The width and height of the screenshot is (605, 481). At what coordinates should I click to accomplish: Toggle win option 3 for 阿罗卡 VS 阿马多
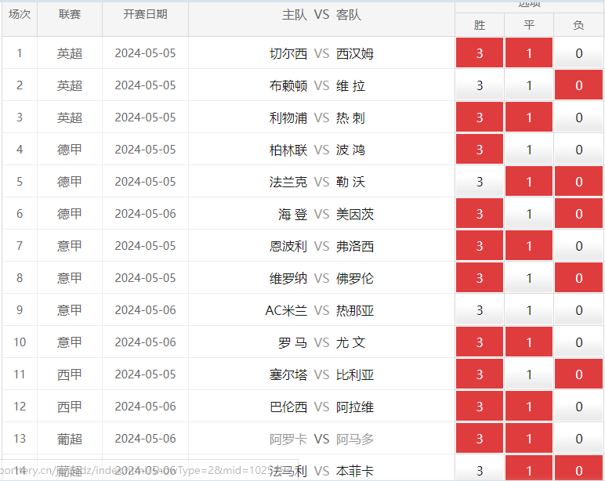479,438
